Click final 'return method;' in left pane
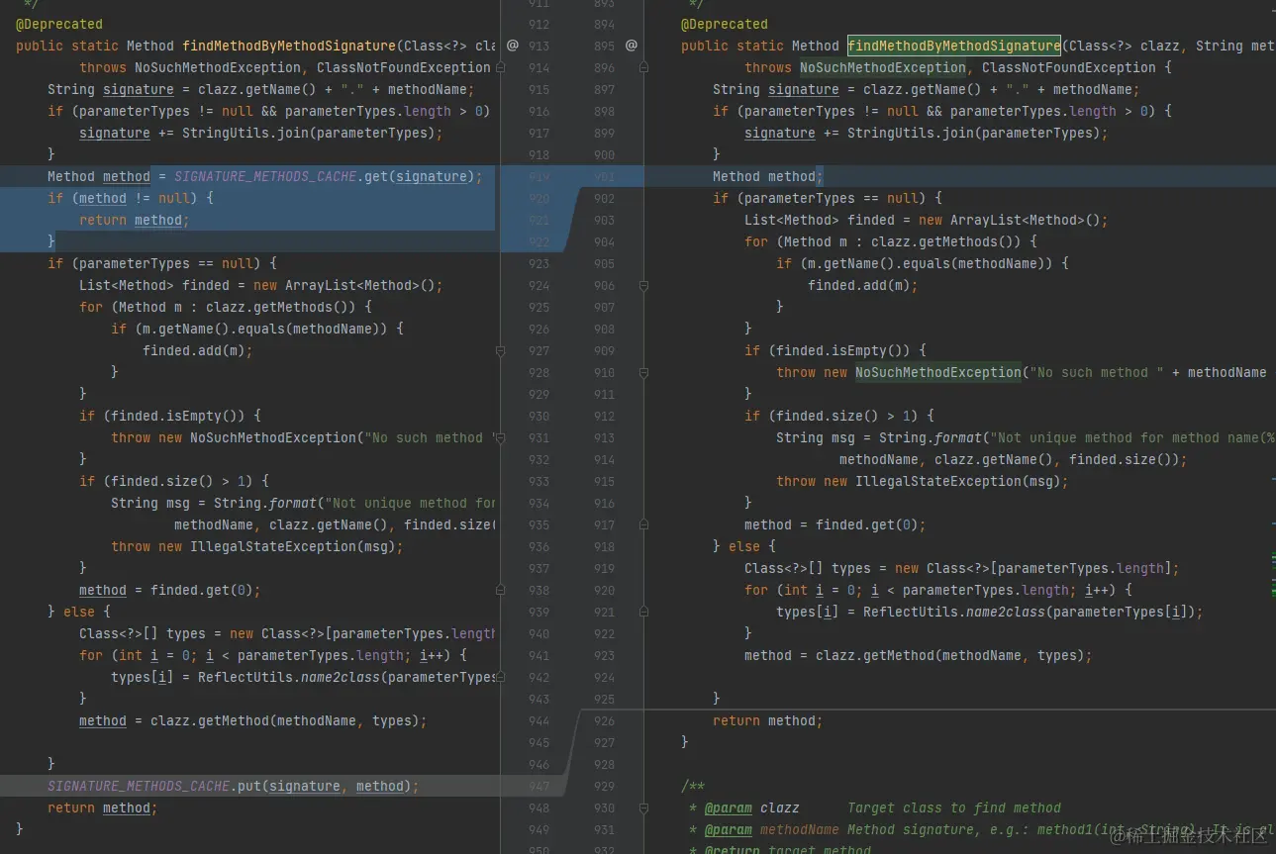This screenshot has width=1276, height=854. point(103,807)
